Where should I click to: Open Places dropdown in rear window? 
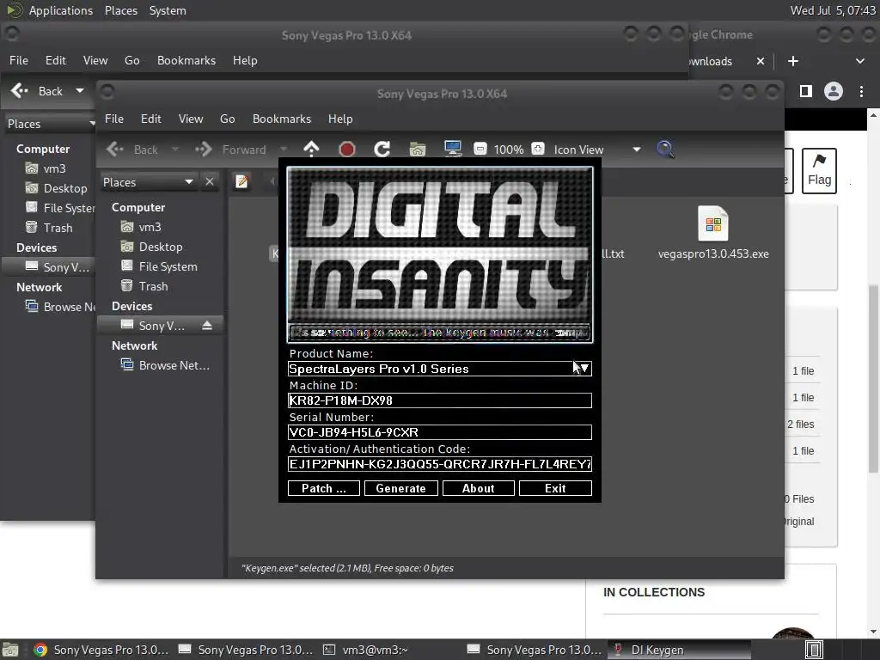[x=50, y=124]
